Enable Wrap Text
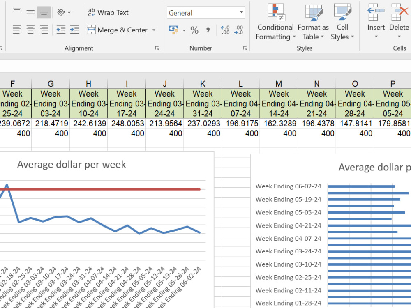Image resolution: width=411 pixels, height=308 pixels. [108, 13]
